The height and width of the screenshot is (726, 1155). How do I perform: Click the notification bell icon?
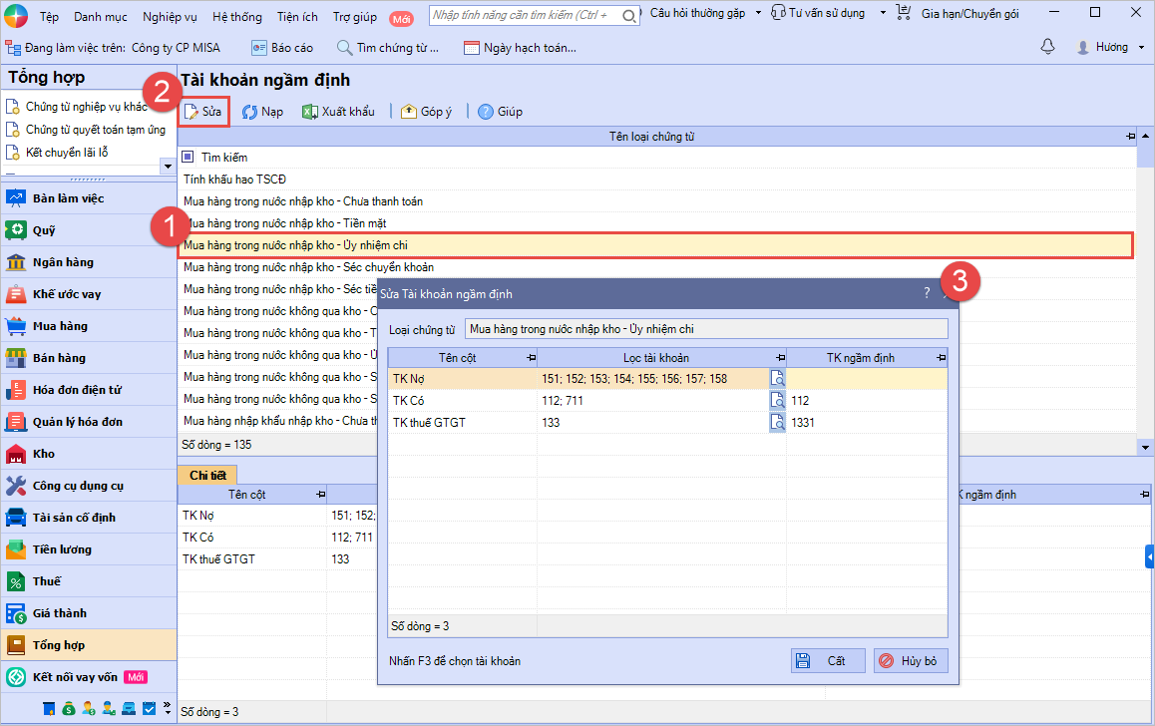(1047, 47)
